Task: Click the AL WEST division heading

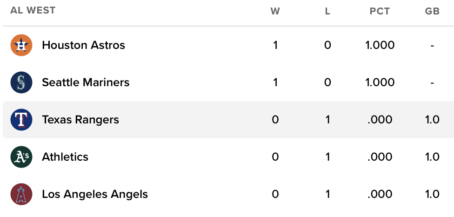Action: 33,10
